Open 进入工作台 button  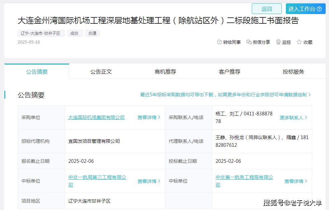[x=306, y=9]
